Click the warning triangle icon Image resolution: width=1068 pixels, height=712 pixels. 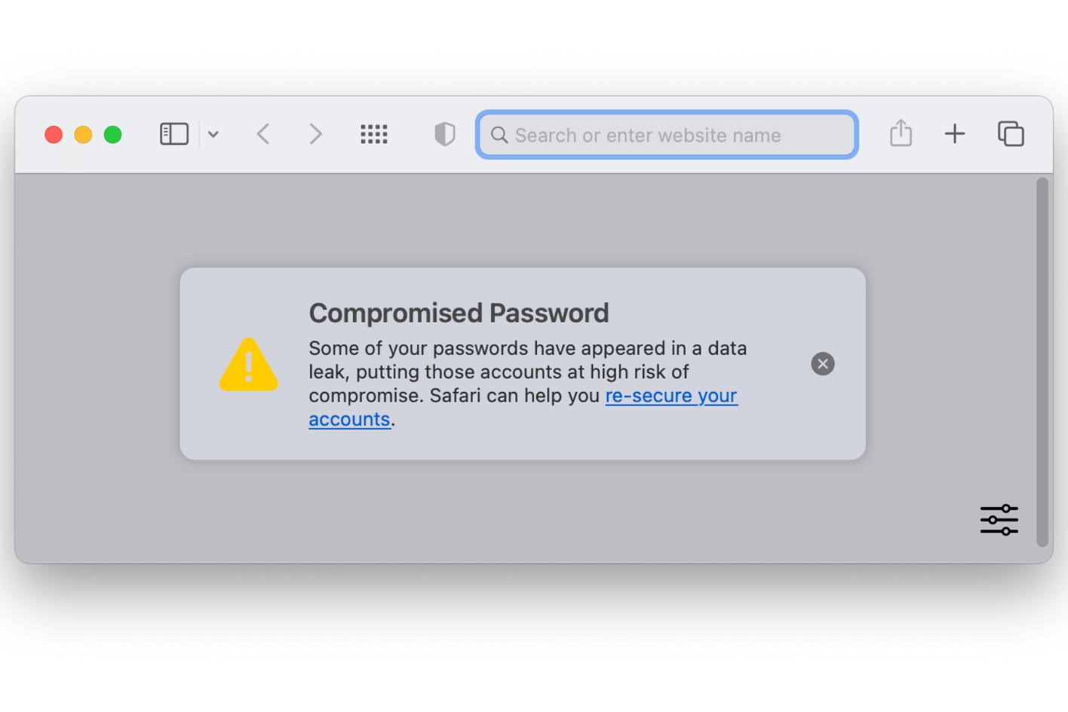click(249, 365)
